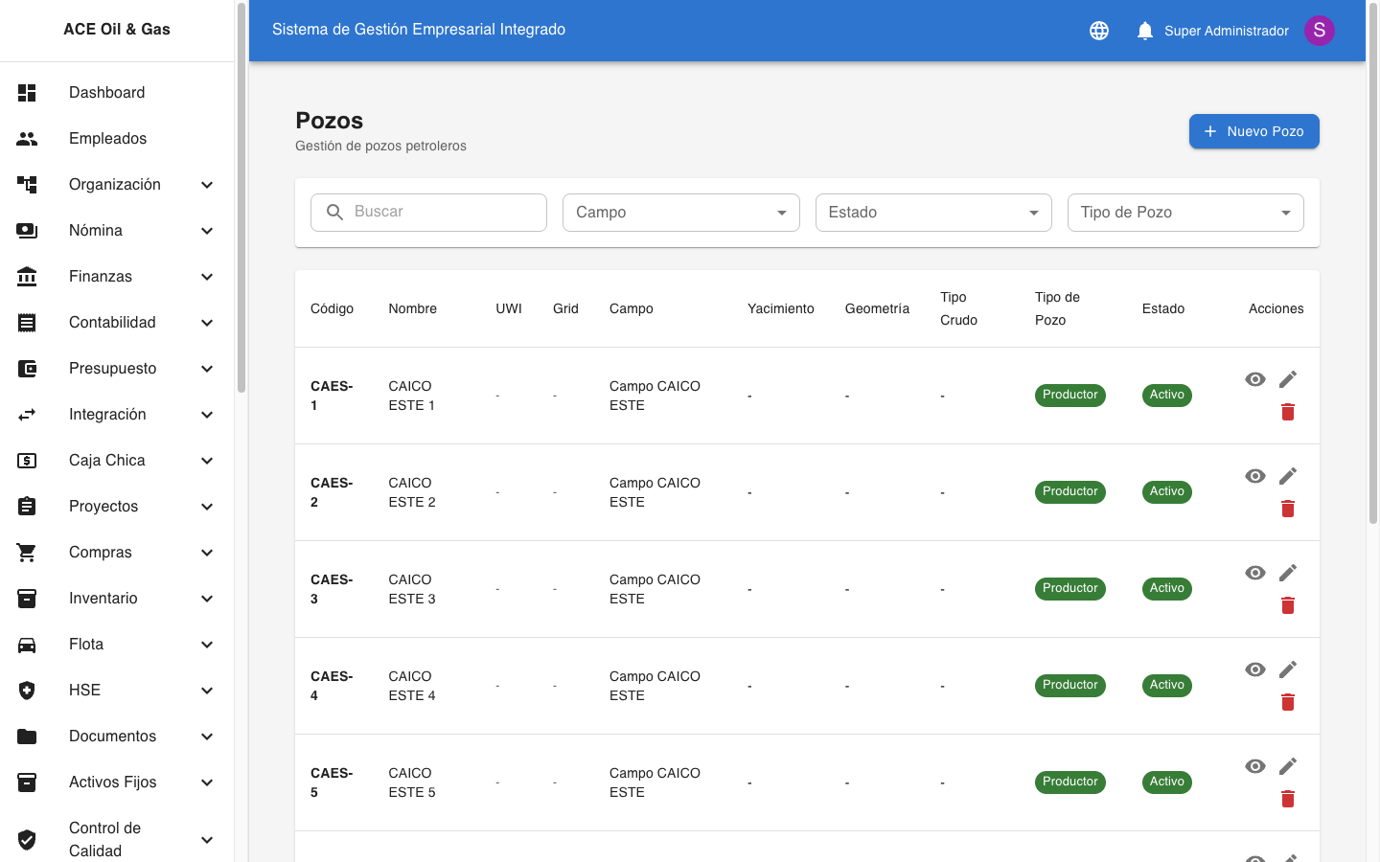Click the Nuevo Pozo button
The image size is (1380, 862).
pos(1253,131)
